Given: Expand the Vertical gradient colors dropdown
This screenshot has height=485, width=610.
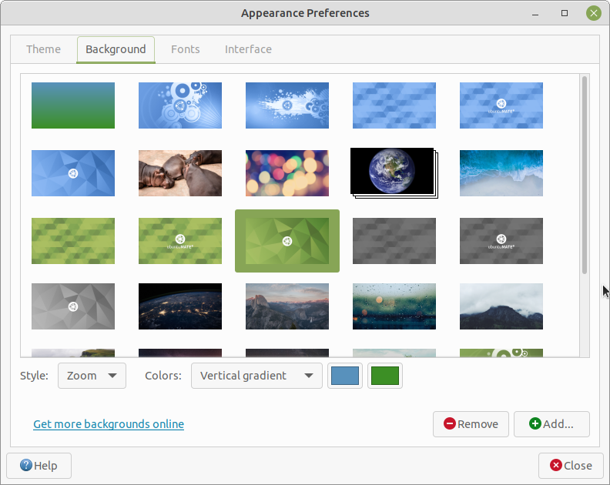Looking at the screenshot, I should pyautogui.click(x=256, y=376).
